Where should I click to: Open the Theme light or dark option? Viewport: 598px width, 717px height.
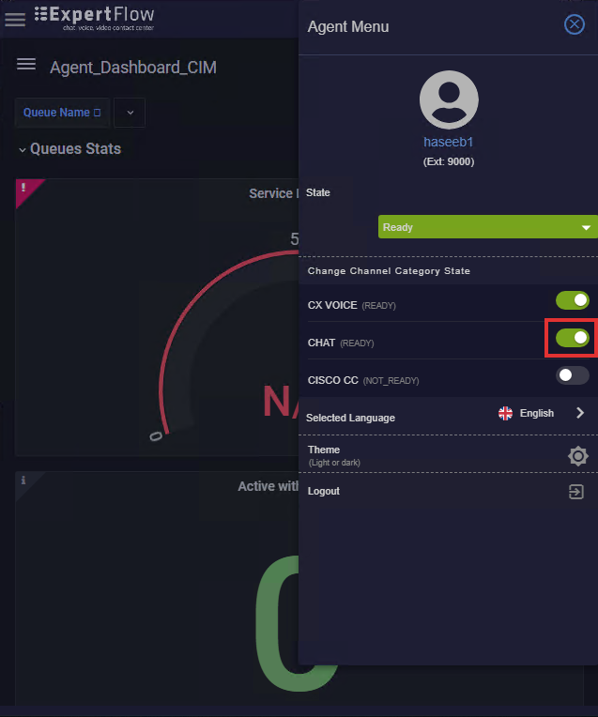coord(448,454)
